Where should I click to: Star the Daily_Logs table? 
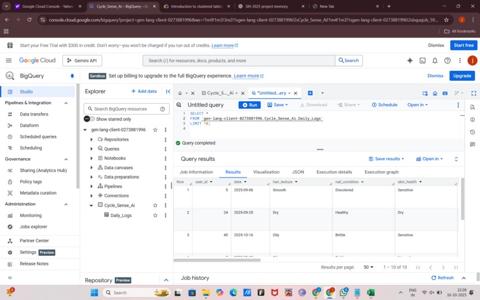155,215
